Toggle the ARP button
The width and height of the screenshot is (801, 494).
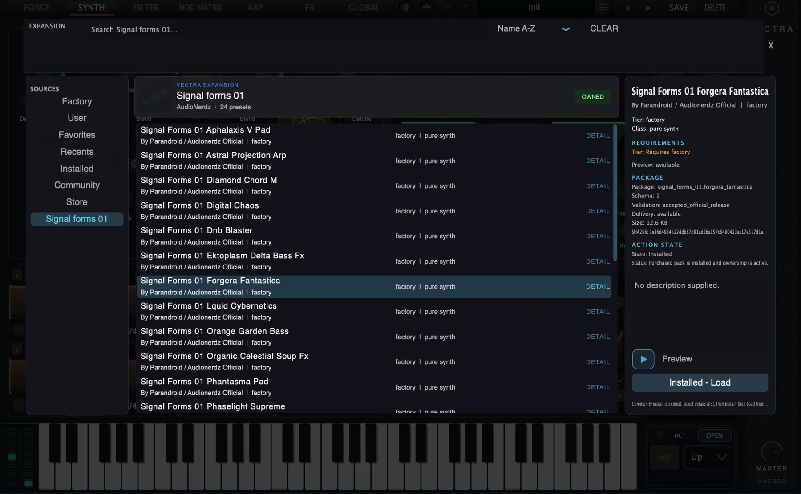(664, 457)
